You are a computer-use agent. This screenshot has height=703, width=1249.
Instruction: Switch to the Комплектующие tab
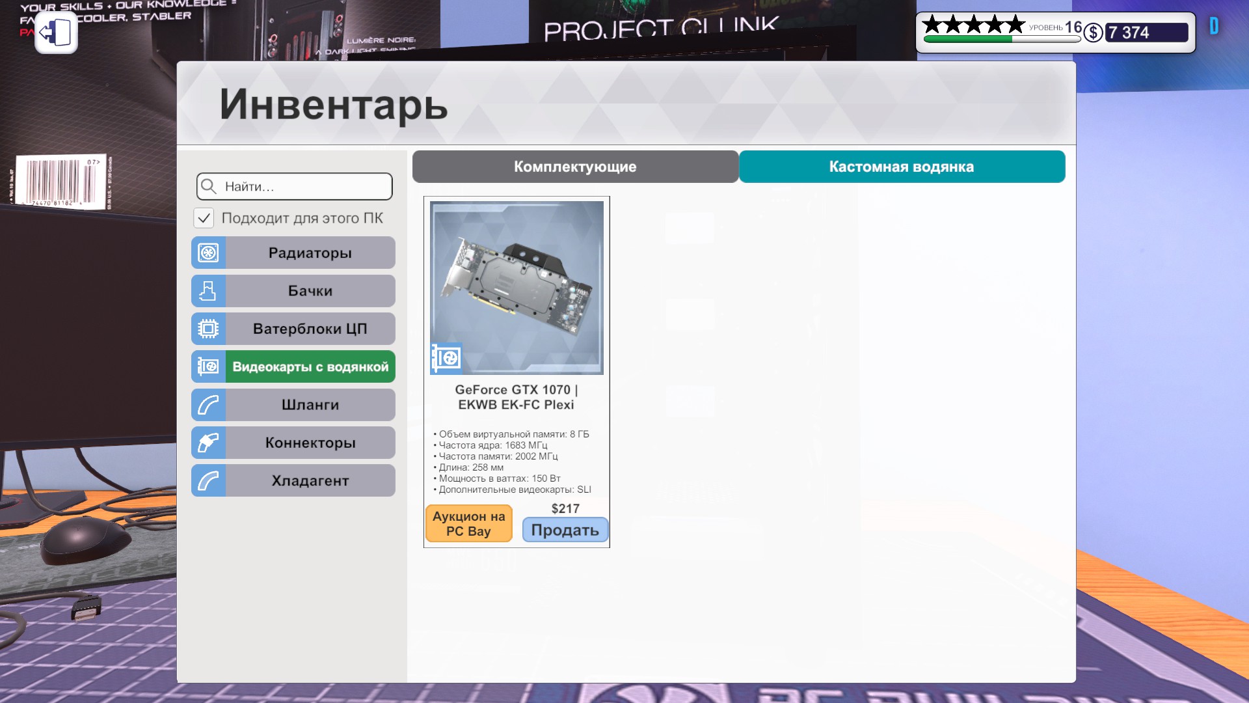tap(575, 167)
